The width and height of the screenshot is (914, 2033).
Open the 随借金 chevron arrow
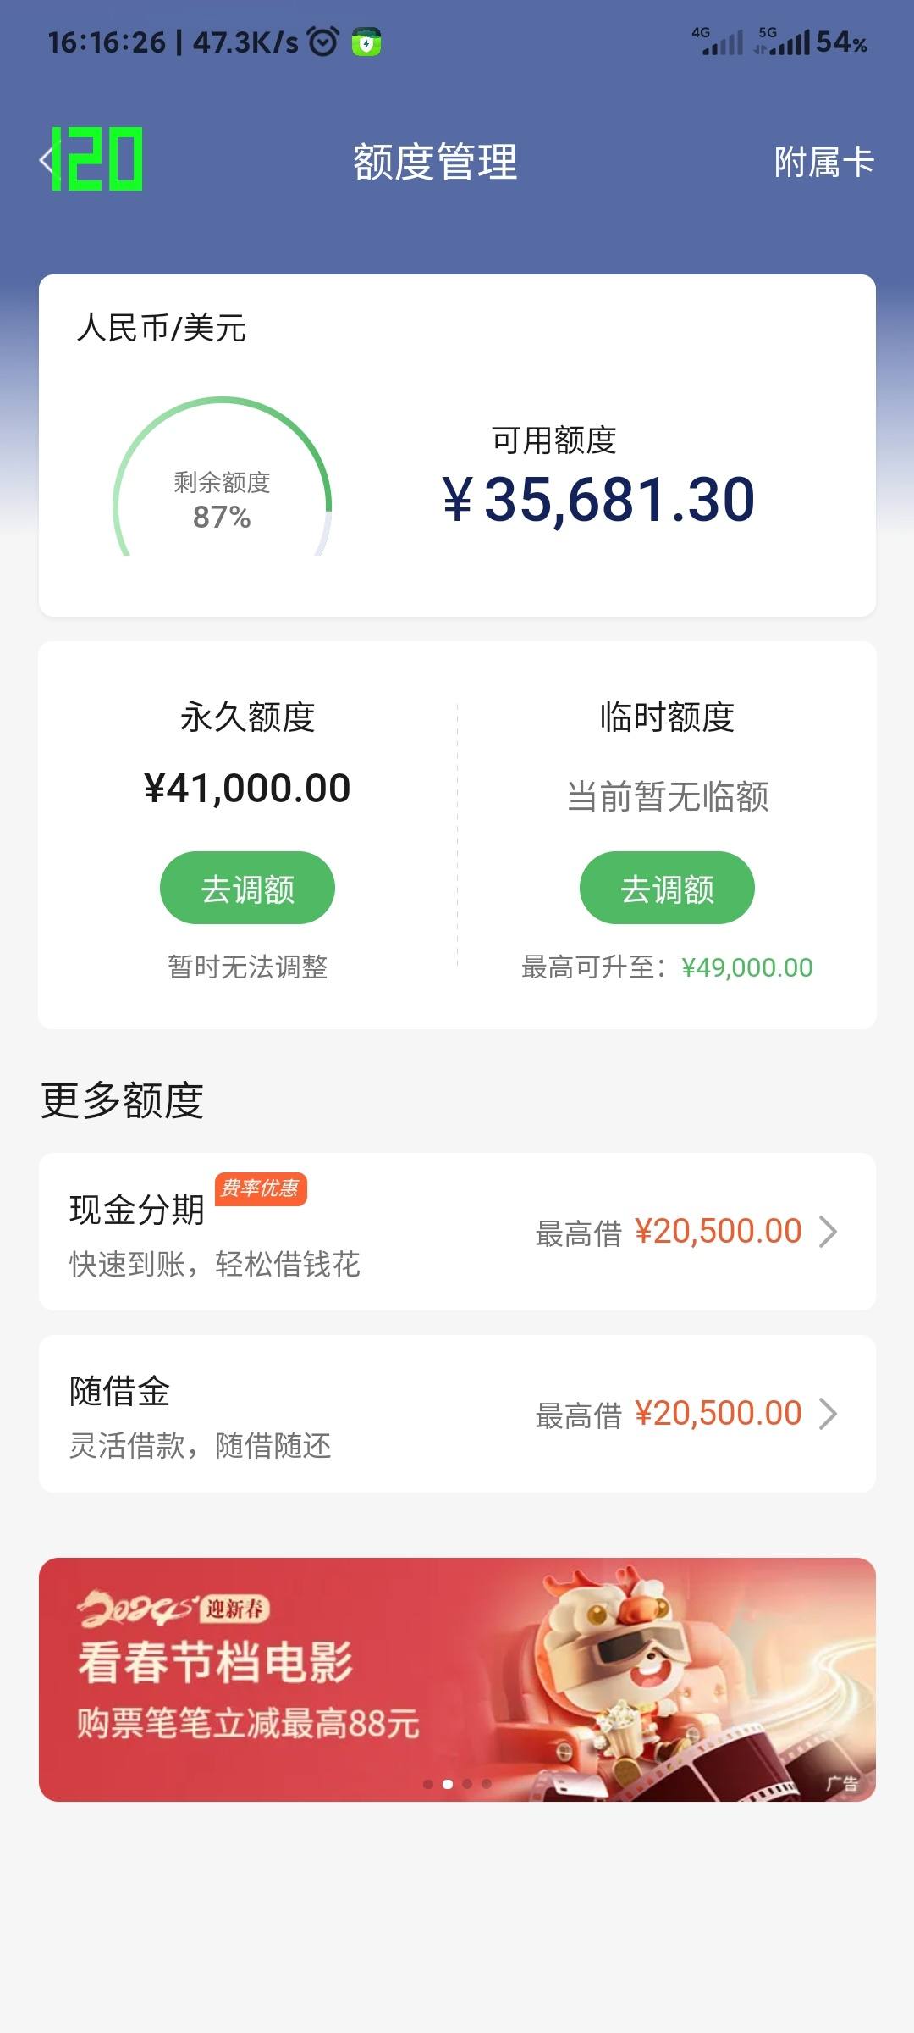(828, 1414)
